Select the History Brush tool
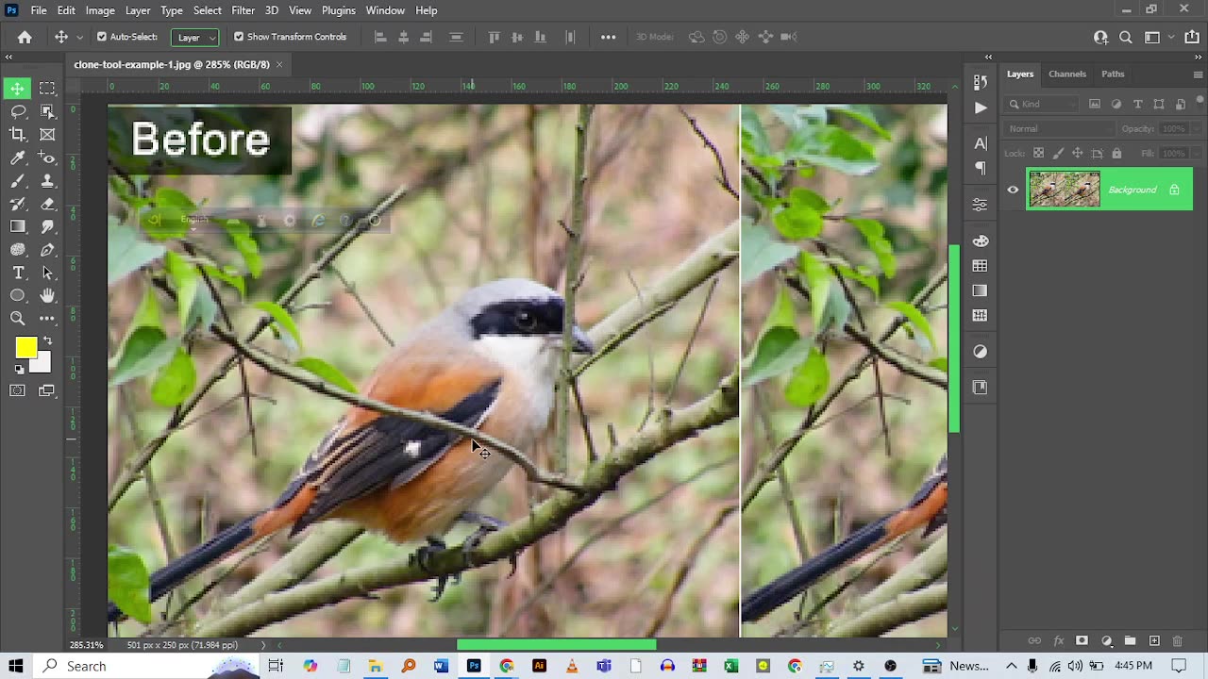Image resolution: width=1208 pixels, height=679 pixels. click(17, 204)
